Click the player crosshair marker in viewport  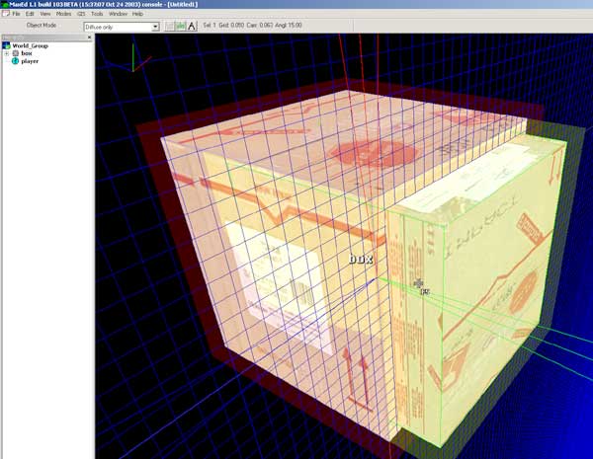(x=419, y=283)
